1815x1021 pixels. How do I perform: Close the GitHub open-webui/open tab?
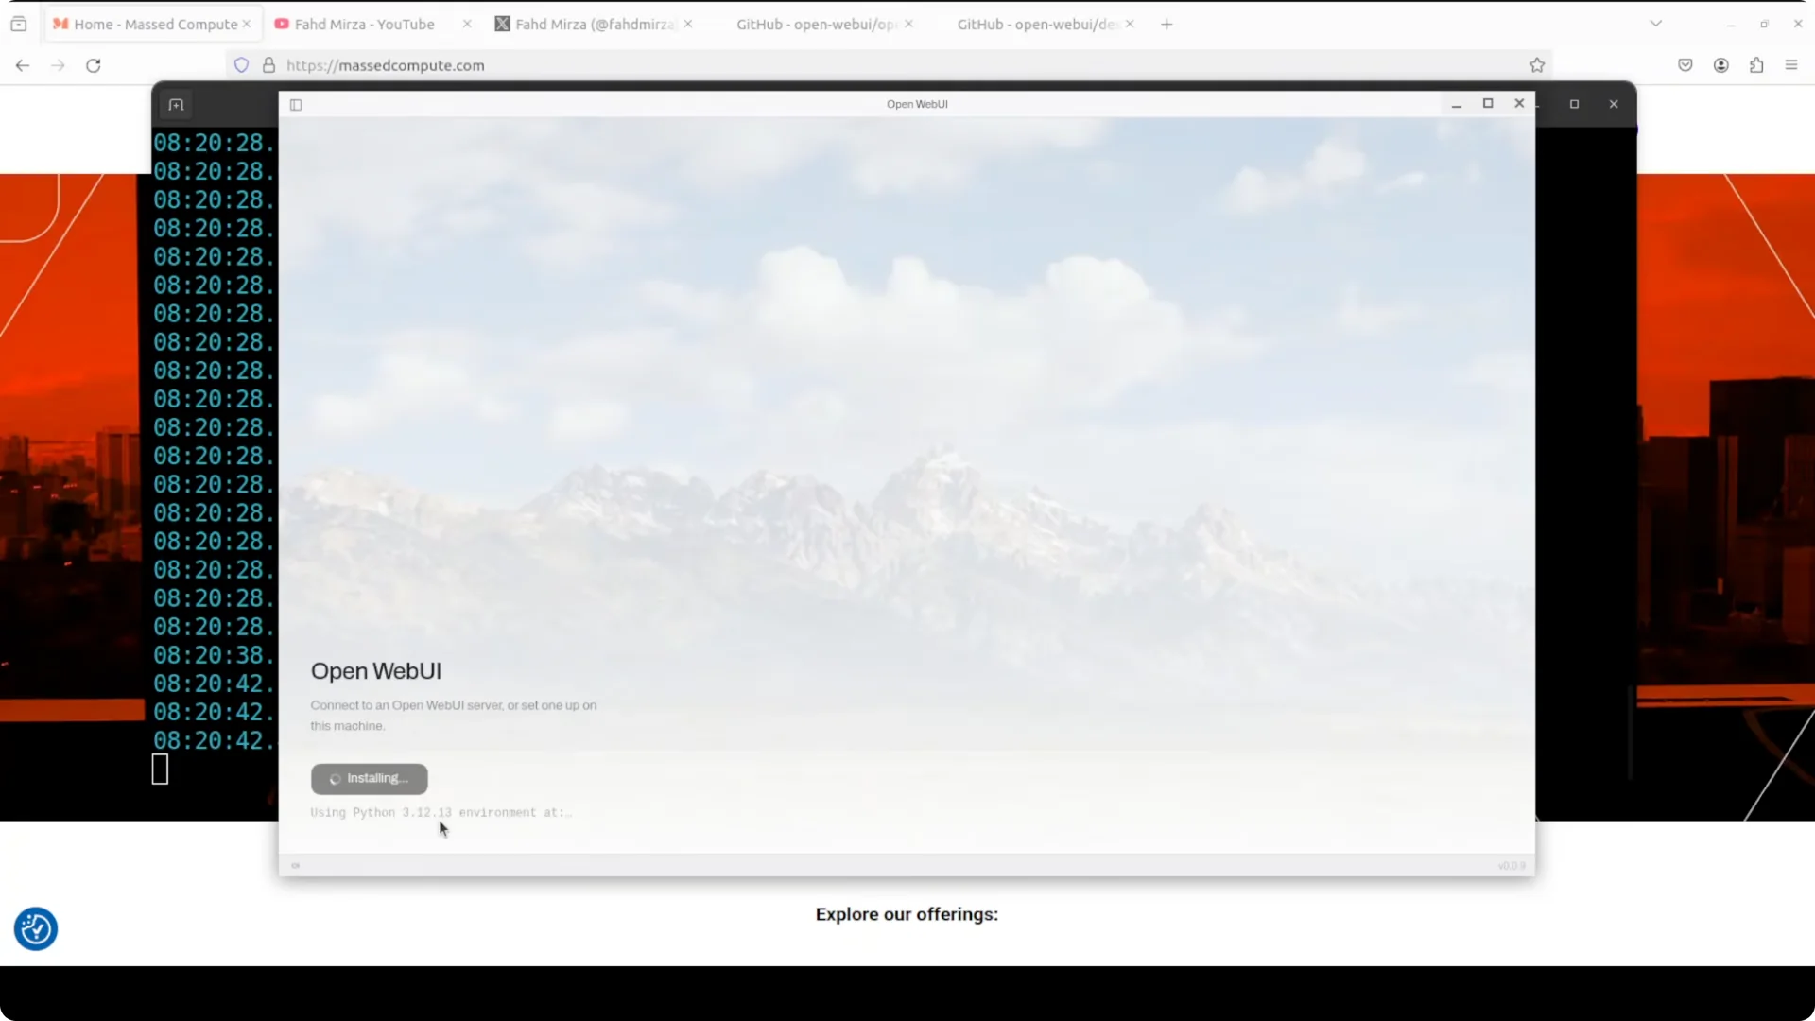coord(908,24)
